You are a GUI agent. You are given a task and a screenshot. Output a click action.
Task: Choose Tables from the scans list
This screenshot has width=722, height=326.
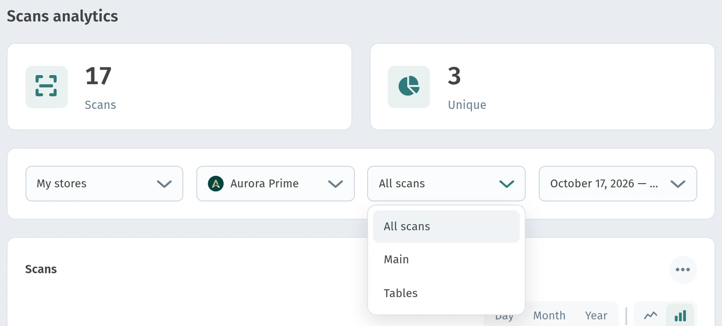pyautogui.click(x=446, y=293)
